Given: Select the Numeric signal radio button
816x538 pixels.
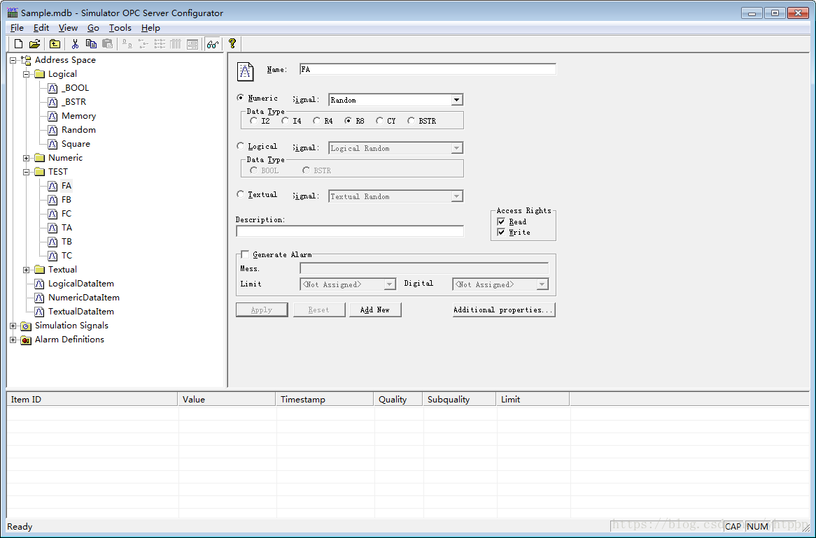Looking at the screenshot, I should click(241, 98).
